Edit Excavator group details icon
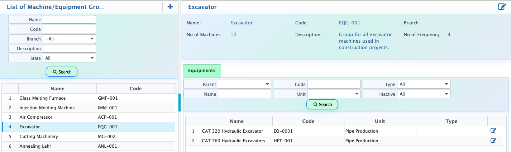Image resolution: width=511 pixels, height=152 pixels. [502, 6]
